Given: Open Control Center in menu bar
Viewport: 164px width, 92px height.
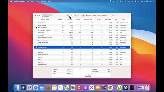Looking at the screenshot, I should (x=135, y=1).
